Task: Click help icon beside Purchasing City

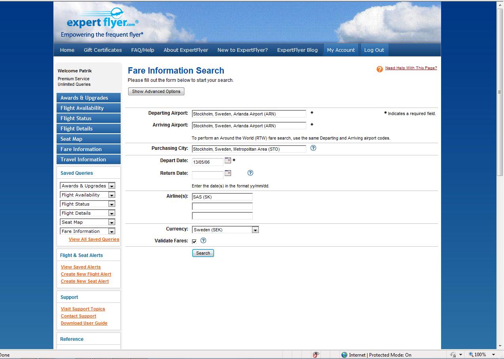Action: pyautogui.click(x=313, y=148)
